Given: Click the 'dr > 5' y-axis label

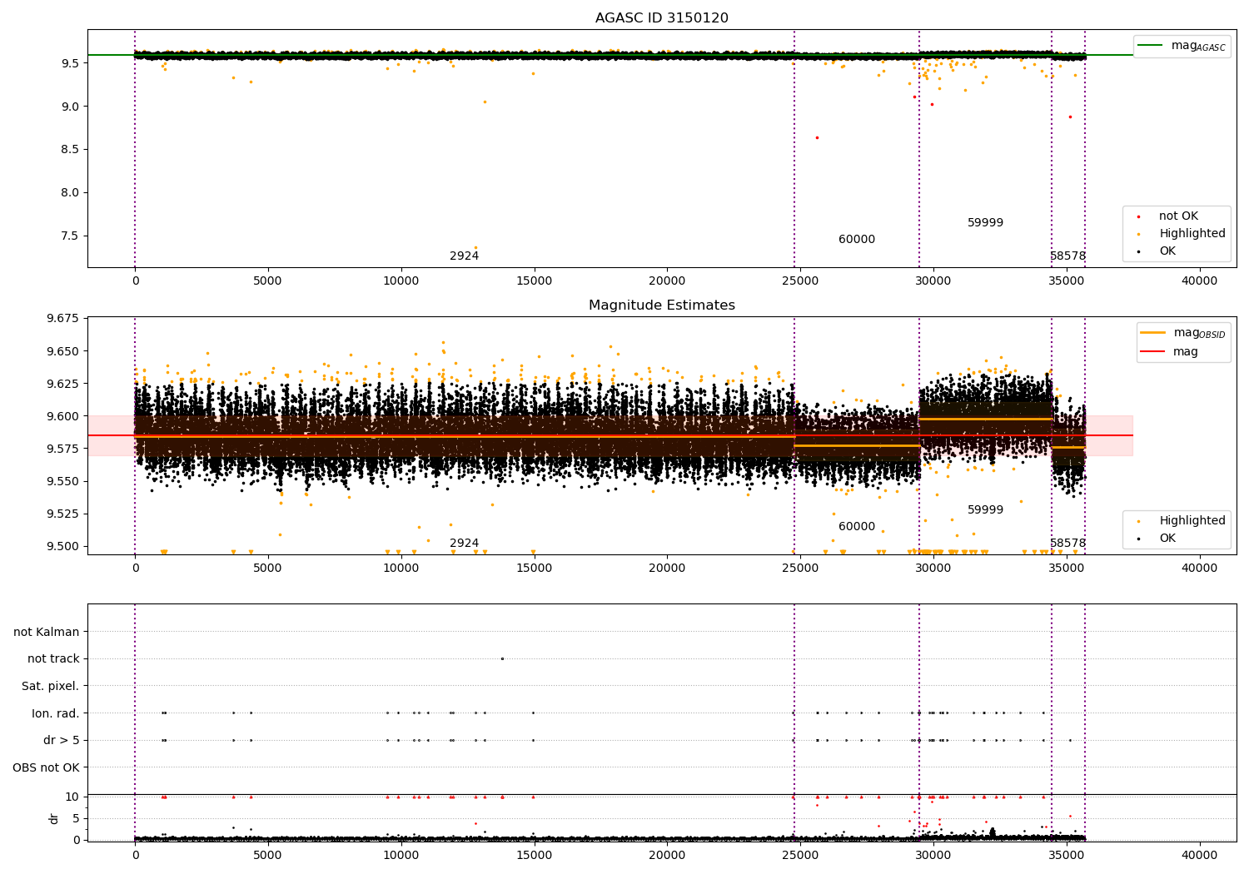Looking at the screenshot, I should coord(62,740).
